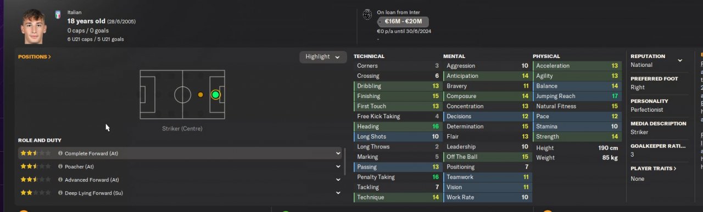The width and height of the screenshot is (703, 212).
Task: Open the Positions section link
Action: click(x=35, y=56)
